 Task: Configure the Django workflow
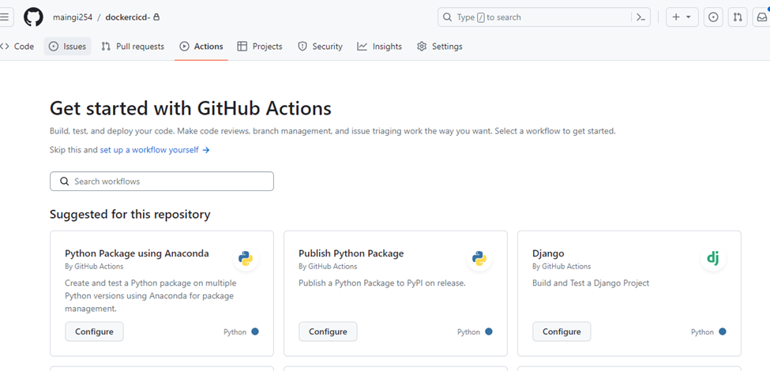point(562,332)
